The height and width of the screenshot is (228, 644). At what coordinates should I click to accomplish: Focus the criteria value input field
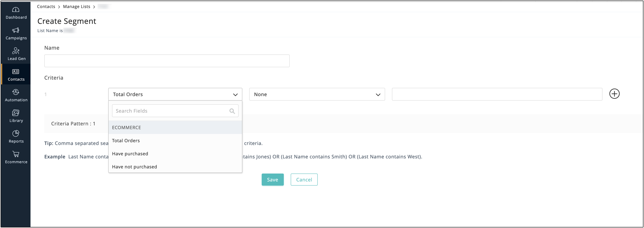(x=497, y=94)
